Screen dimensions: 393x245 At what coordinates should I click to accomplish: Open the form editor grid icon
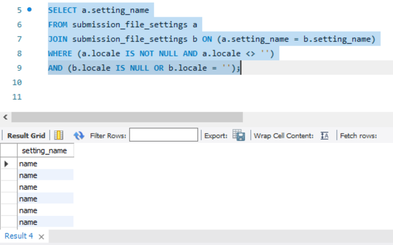(59, 135)
